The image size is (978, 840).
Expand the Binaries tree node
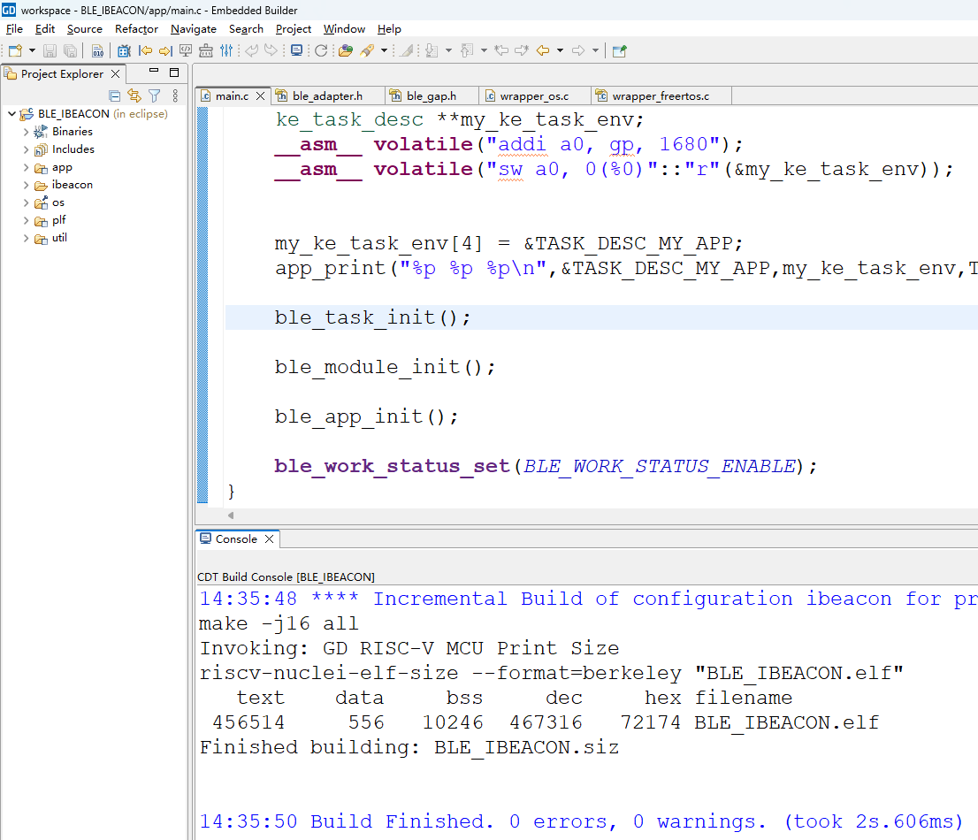click(x=26, y=132)
